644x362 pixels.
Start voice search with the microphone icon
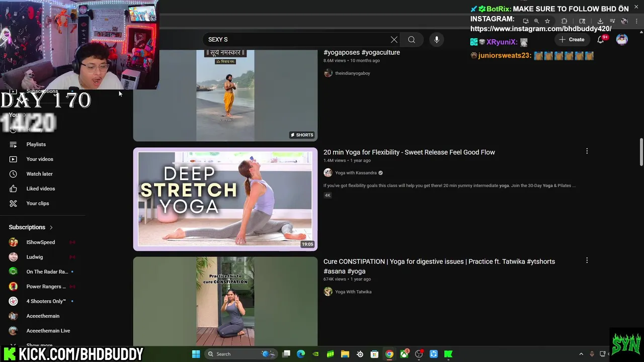437,40
